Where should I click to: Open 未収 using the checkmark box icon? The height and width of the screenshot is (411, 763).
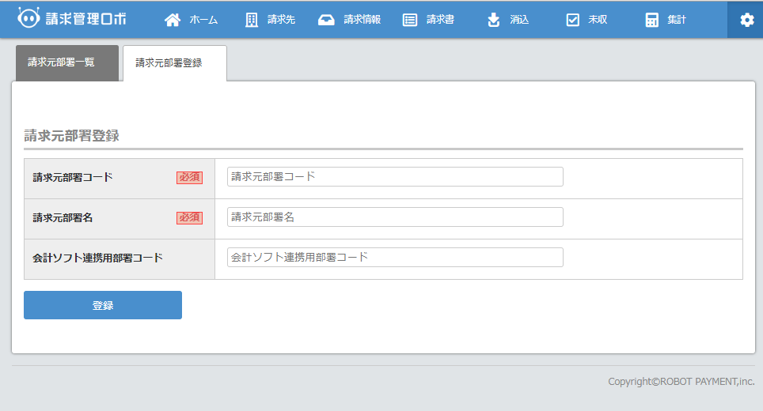click(x=573, y=20)
